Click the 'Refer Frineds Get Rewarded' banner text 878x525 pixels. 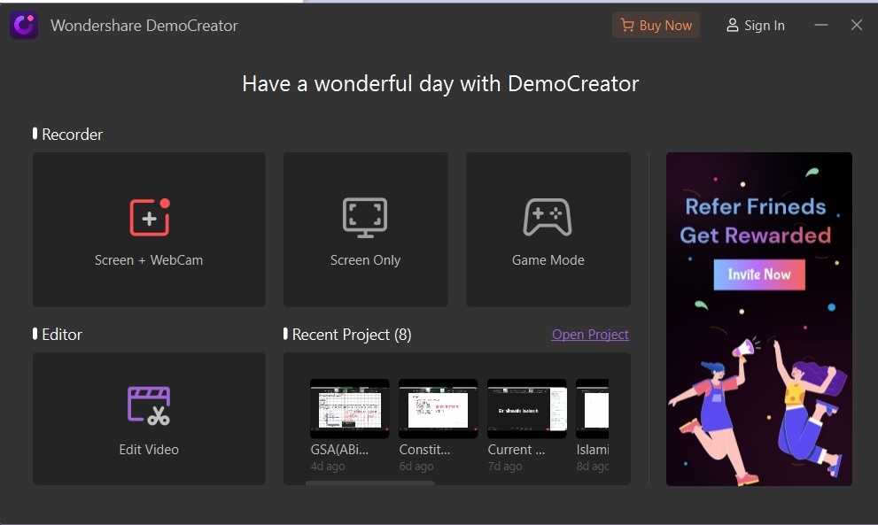pyautogui.click(x=756, y=221)
